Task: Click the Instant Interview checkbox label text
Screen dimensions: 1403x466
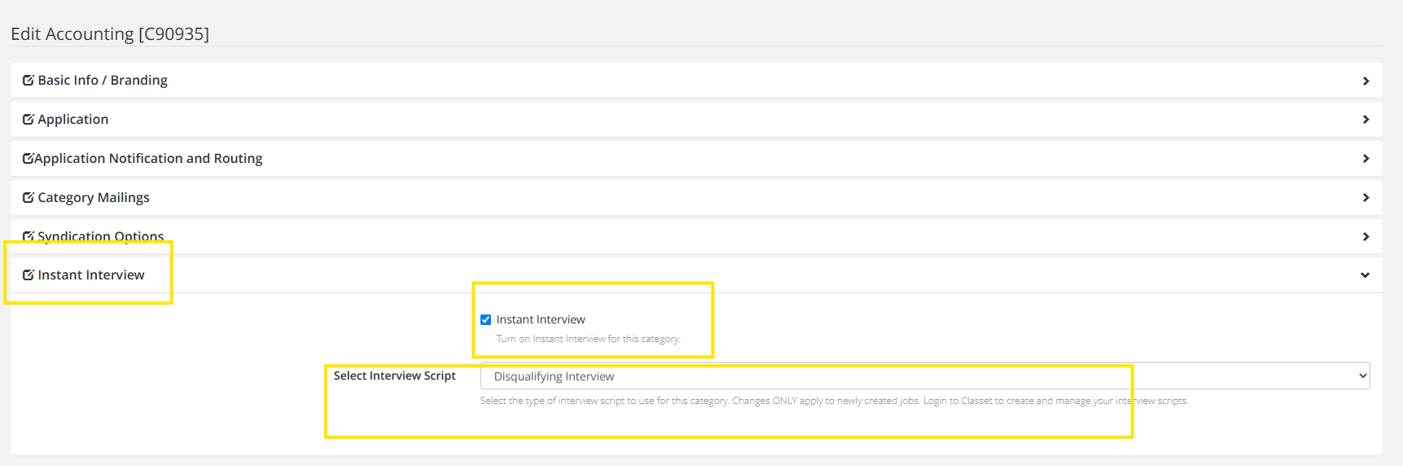Action: pyautogui.click(x=541, y=319)
